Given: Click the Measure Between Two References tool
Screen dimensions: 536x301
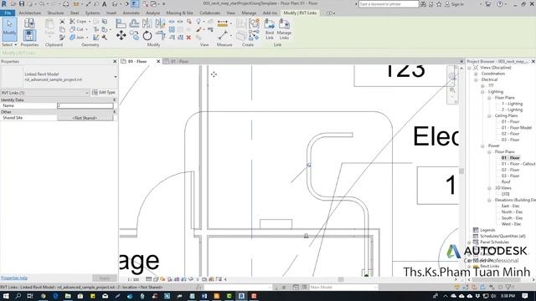Looking at the screenshot, I should [x=223, y=35].
